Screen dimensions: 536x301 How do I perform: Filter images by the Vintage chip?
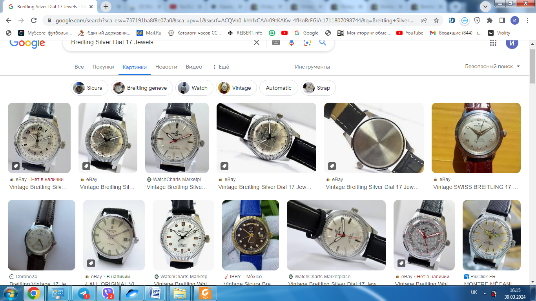coord(236,88)
